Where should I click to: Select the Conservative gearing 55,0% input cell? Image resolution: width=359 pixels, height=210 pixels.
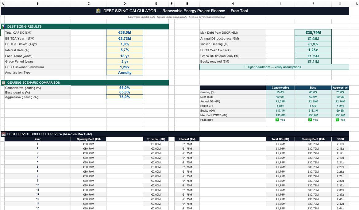click(125, 88)
